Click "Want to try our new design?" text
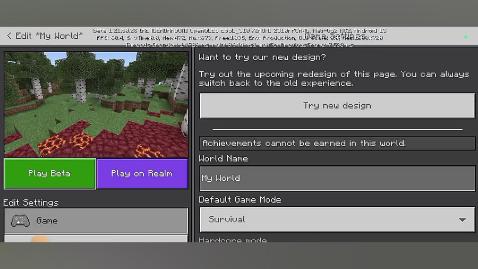 [x=262, y=57]
